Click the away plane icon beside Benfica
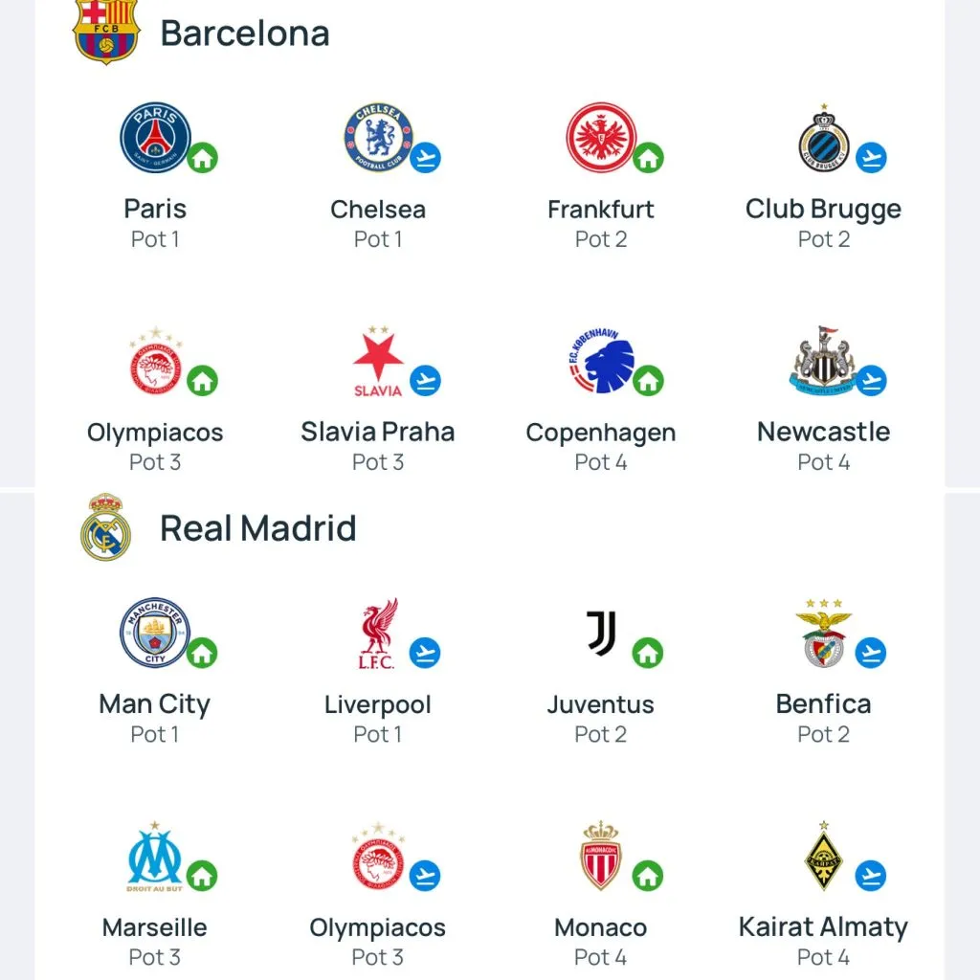The image size is (980, 980). [870, 653]
